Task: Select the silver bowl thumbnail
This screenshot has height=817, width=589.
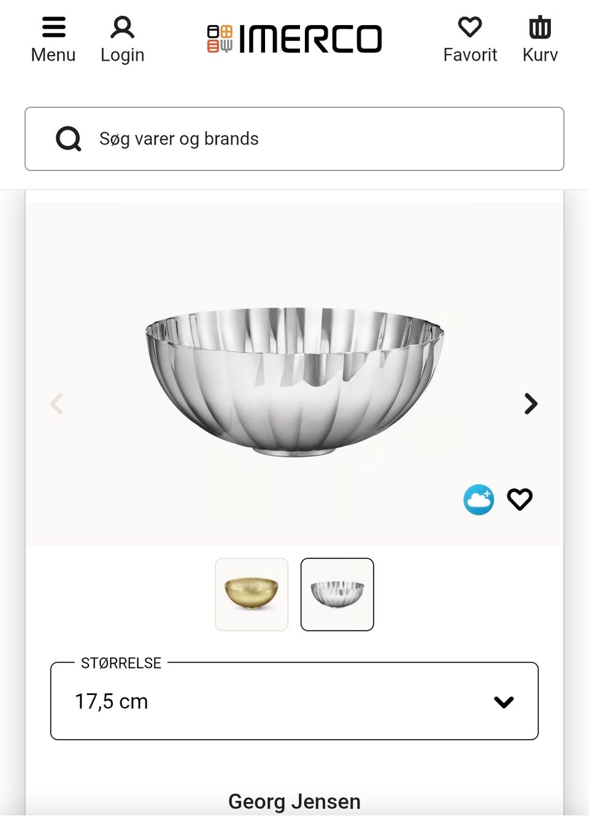Action: (337, 594)
